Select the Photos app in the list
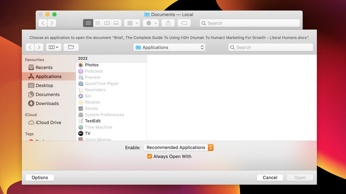Screen dimensions: 346x194 [x=91, y=65]
